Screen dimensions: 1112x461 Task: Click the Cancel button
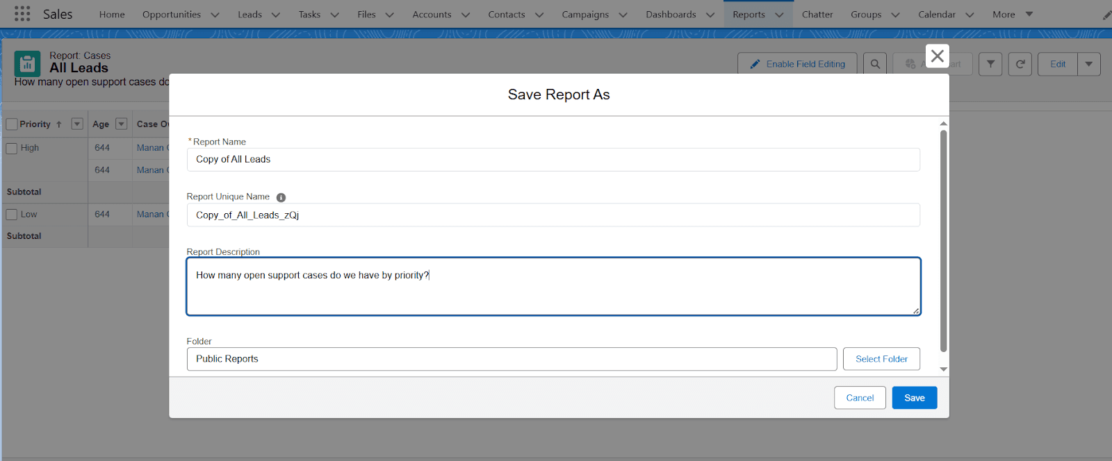click(x=860, y=398)
